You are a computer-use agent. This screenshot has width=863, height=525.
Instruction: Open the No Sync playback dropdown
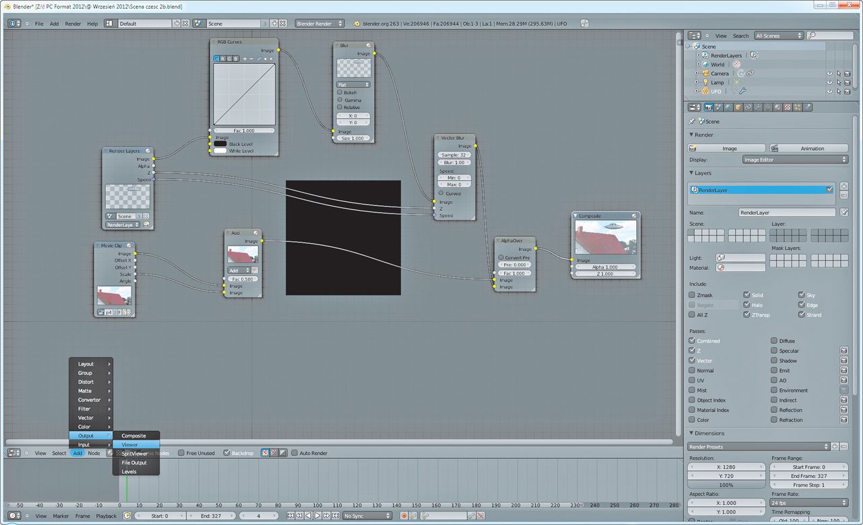[367, 516]
